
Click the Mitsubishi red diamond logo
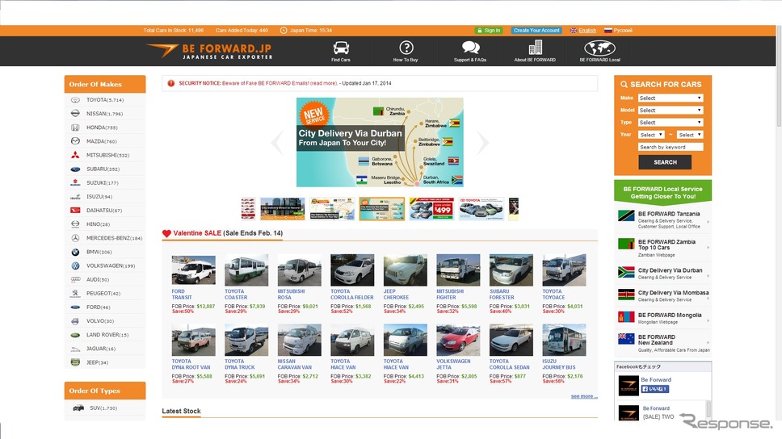coord(75,155)
